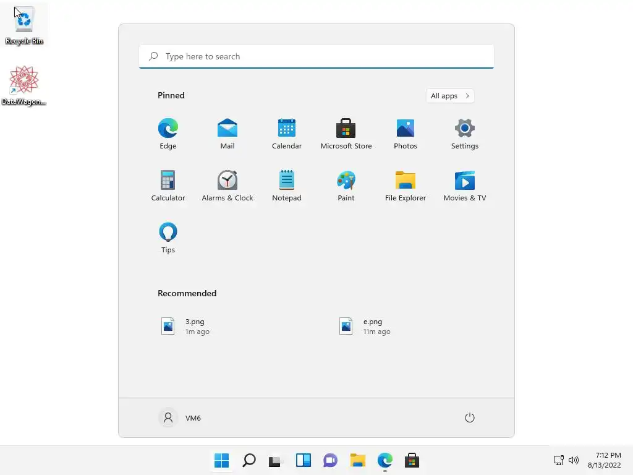Image resolution: width=633 pixels, height=475 pixels.
Task: Open Settings gear in pinned apps
Action: coord(465,134)
